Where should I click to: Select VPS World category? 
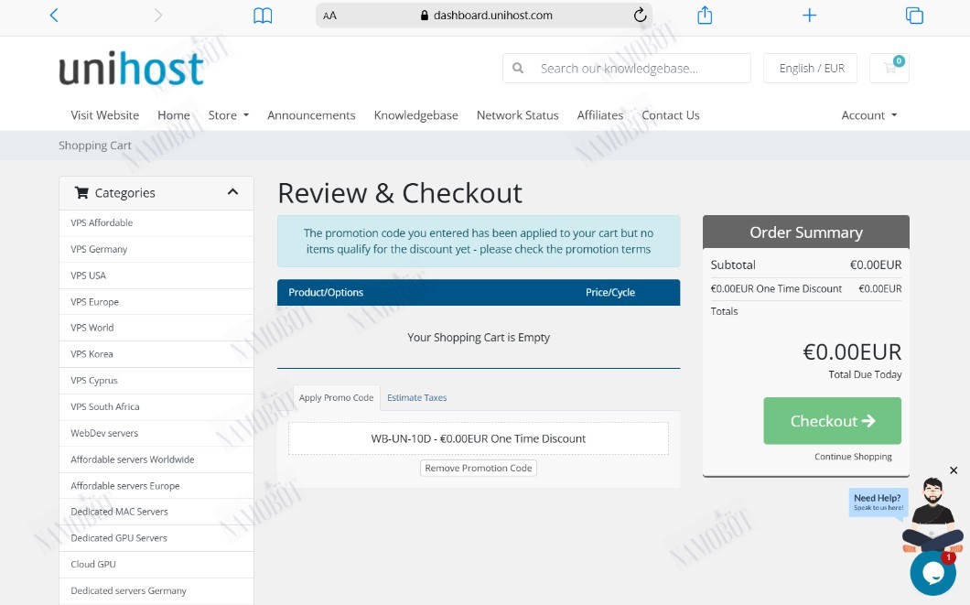tap(156, 328)
